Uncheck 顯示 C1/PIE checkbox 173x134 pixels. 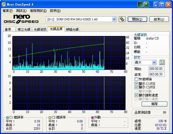(x=136, y=84)
